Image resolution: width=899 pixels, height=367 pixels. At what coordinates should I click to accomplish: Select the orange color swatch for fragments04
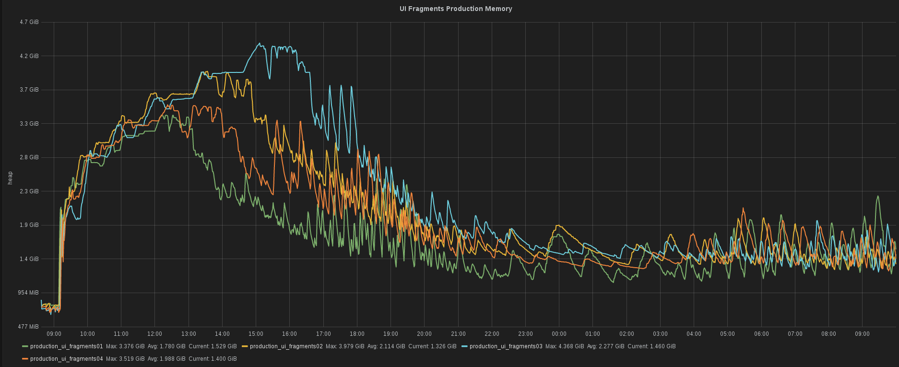click(x=25, y=359)
